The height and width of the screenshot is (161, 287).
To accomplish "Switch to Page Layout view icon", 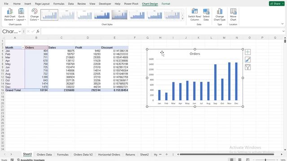I will click(239, 160).
